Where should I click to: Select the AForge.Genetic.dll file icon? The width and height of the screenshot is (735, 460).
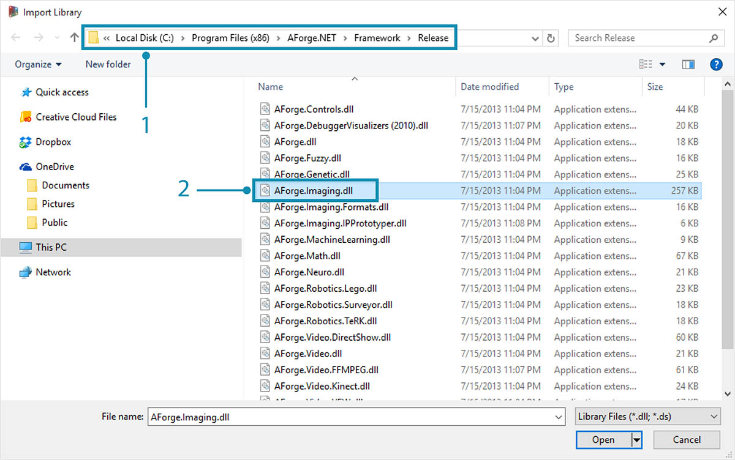tap(265, 174)
